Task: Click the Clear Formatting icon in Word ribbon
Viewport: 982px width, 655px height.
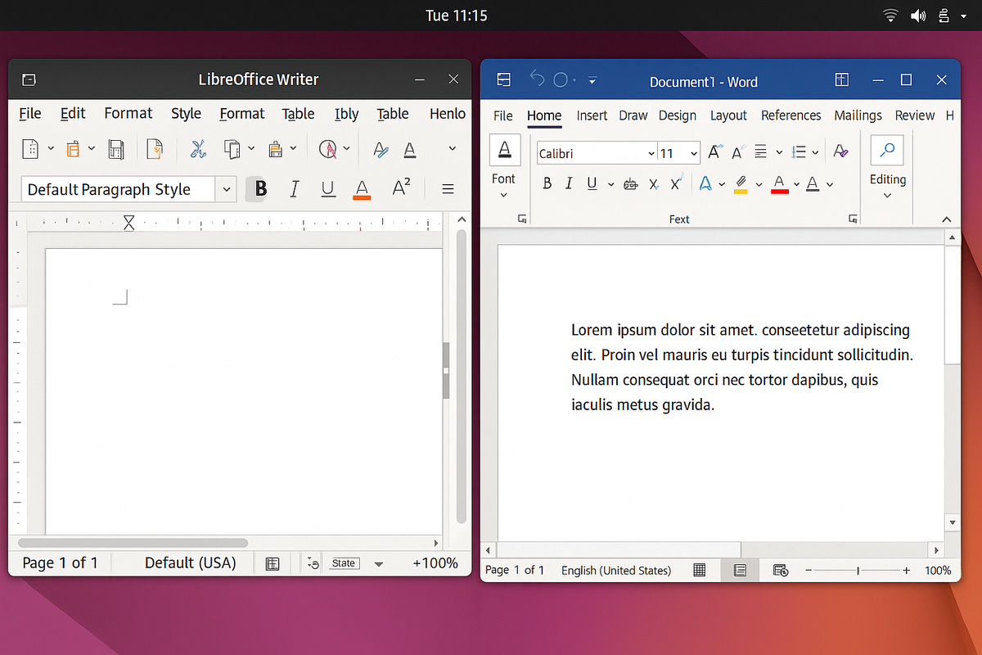Action: pyautogui.click(x=840, y=151)
